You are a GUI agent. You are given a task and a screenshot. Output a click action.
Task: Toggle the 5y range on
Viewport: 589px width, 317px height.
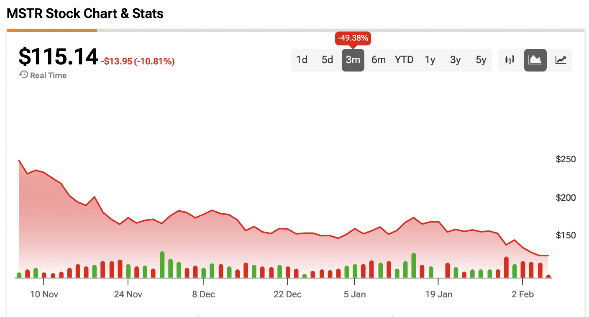point(481,60)
